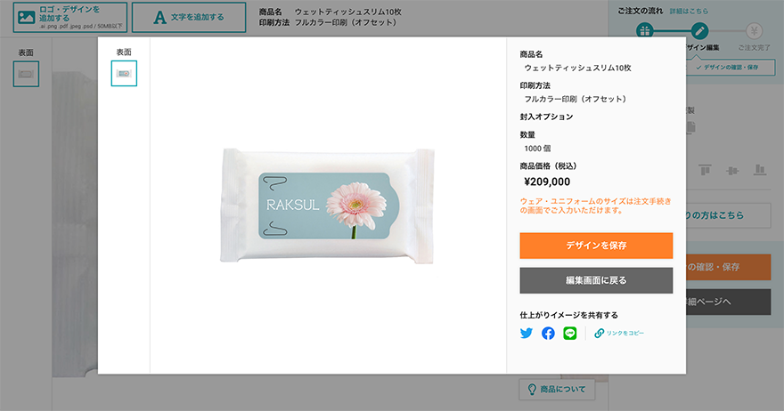Click the デザインを保存 orange button
The image size is (784, 411).
(x=596, y=246)
